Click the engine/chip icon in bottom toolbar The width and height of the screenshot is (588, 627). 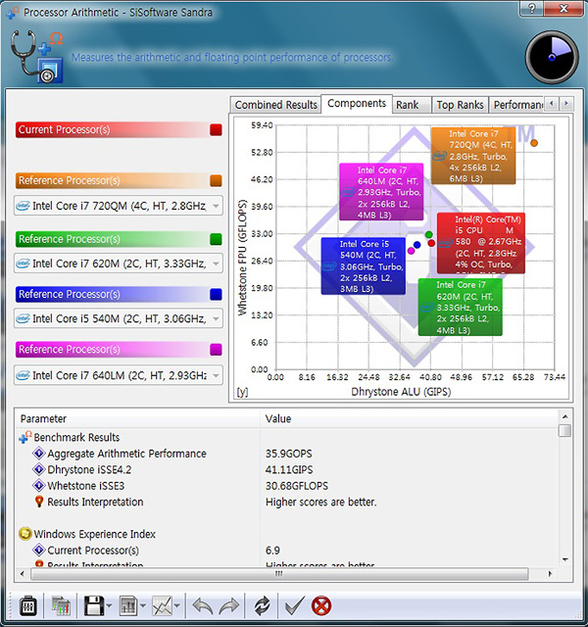[28, 605]
